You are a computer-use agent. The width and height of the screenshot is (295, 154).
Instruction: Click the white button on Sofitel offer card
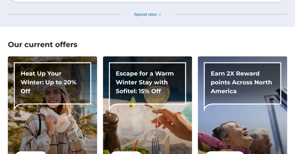(x=126, y=153)
